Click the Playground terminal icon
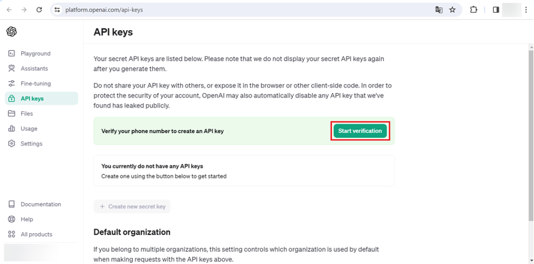 (x=12, y=54)
